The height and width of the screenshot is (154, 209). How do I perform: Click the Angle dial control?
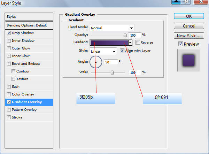tap(96, 62)
